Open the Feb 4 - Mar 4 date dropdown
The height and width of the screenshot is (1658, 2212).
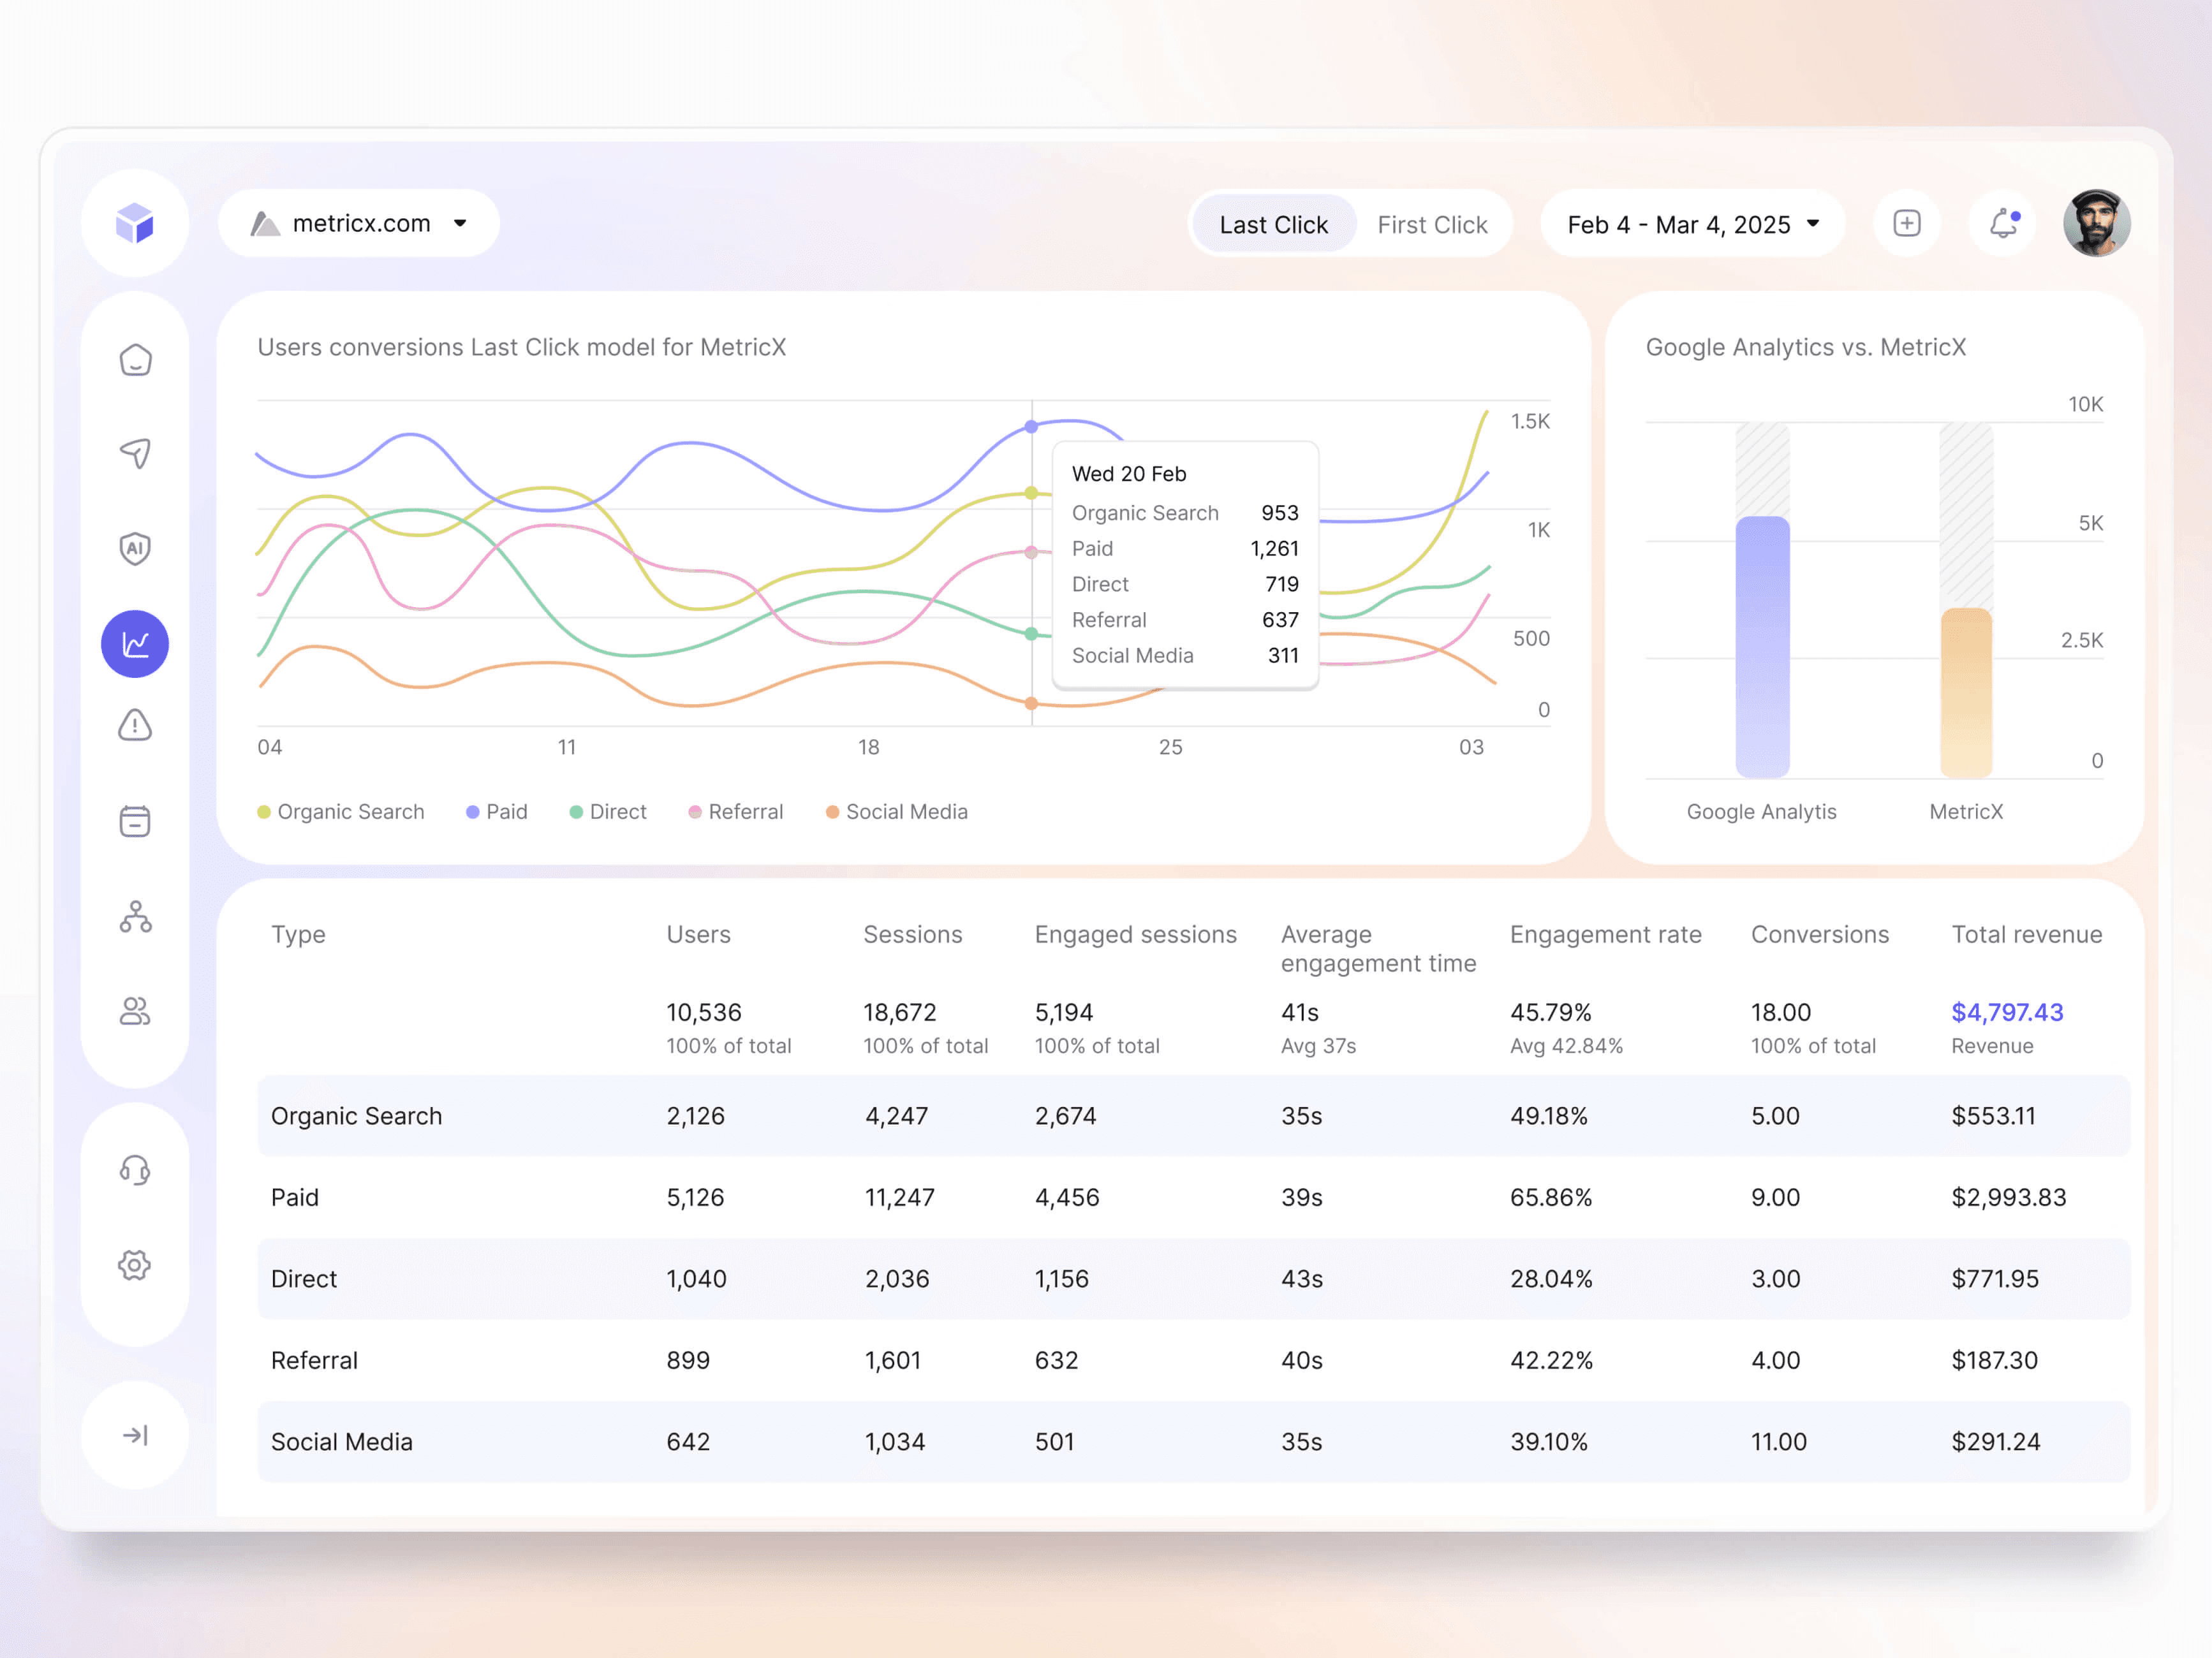point(1692,225)
